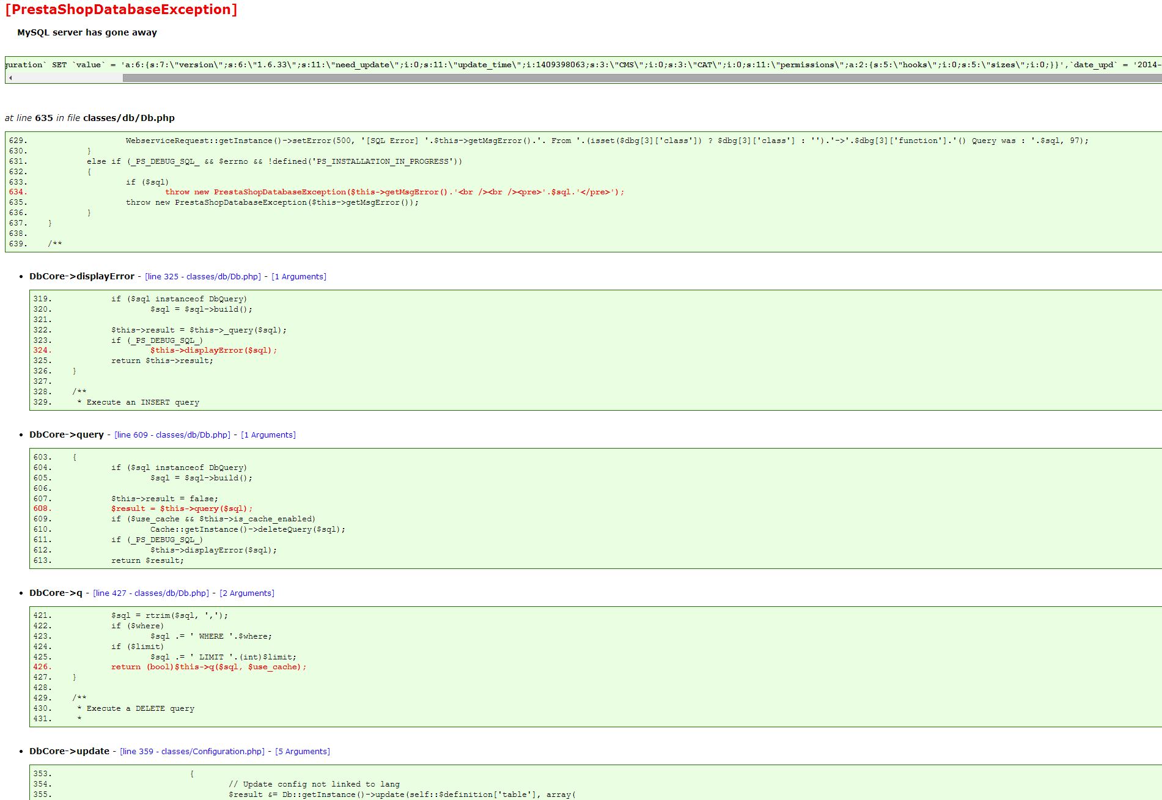Expand '1 Arguments' link for DbCore->displayError
The image size is (1162, 800).
pyautogui.click(x=299, y=276)
